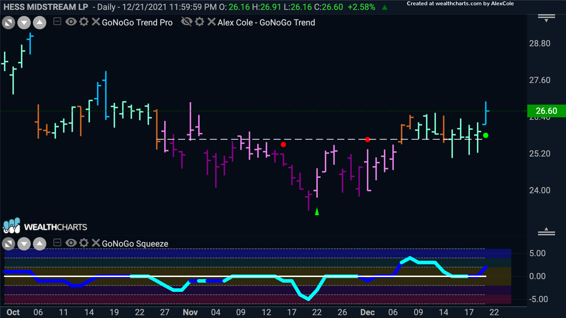Click the top price-scale collapse arrow icon
This screenshot has width=566, height=318.
point(547,18)
